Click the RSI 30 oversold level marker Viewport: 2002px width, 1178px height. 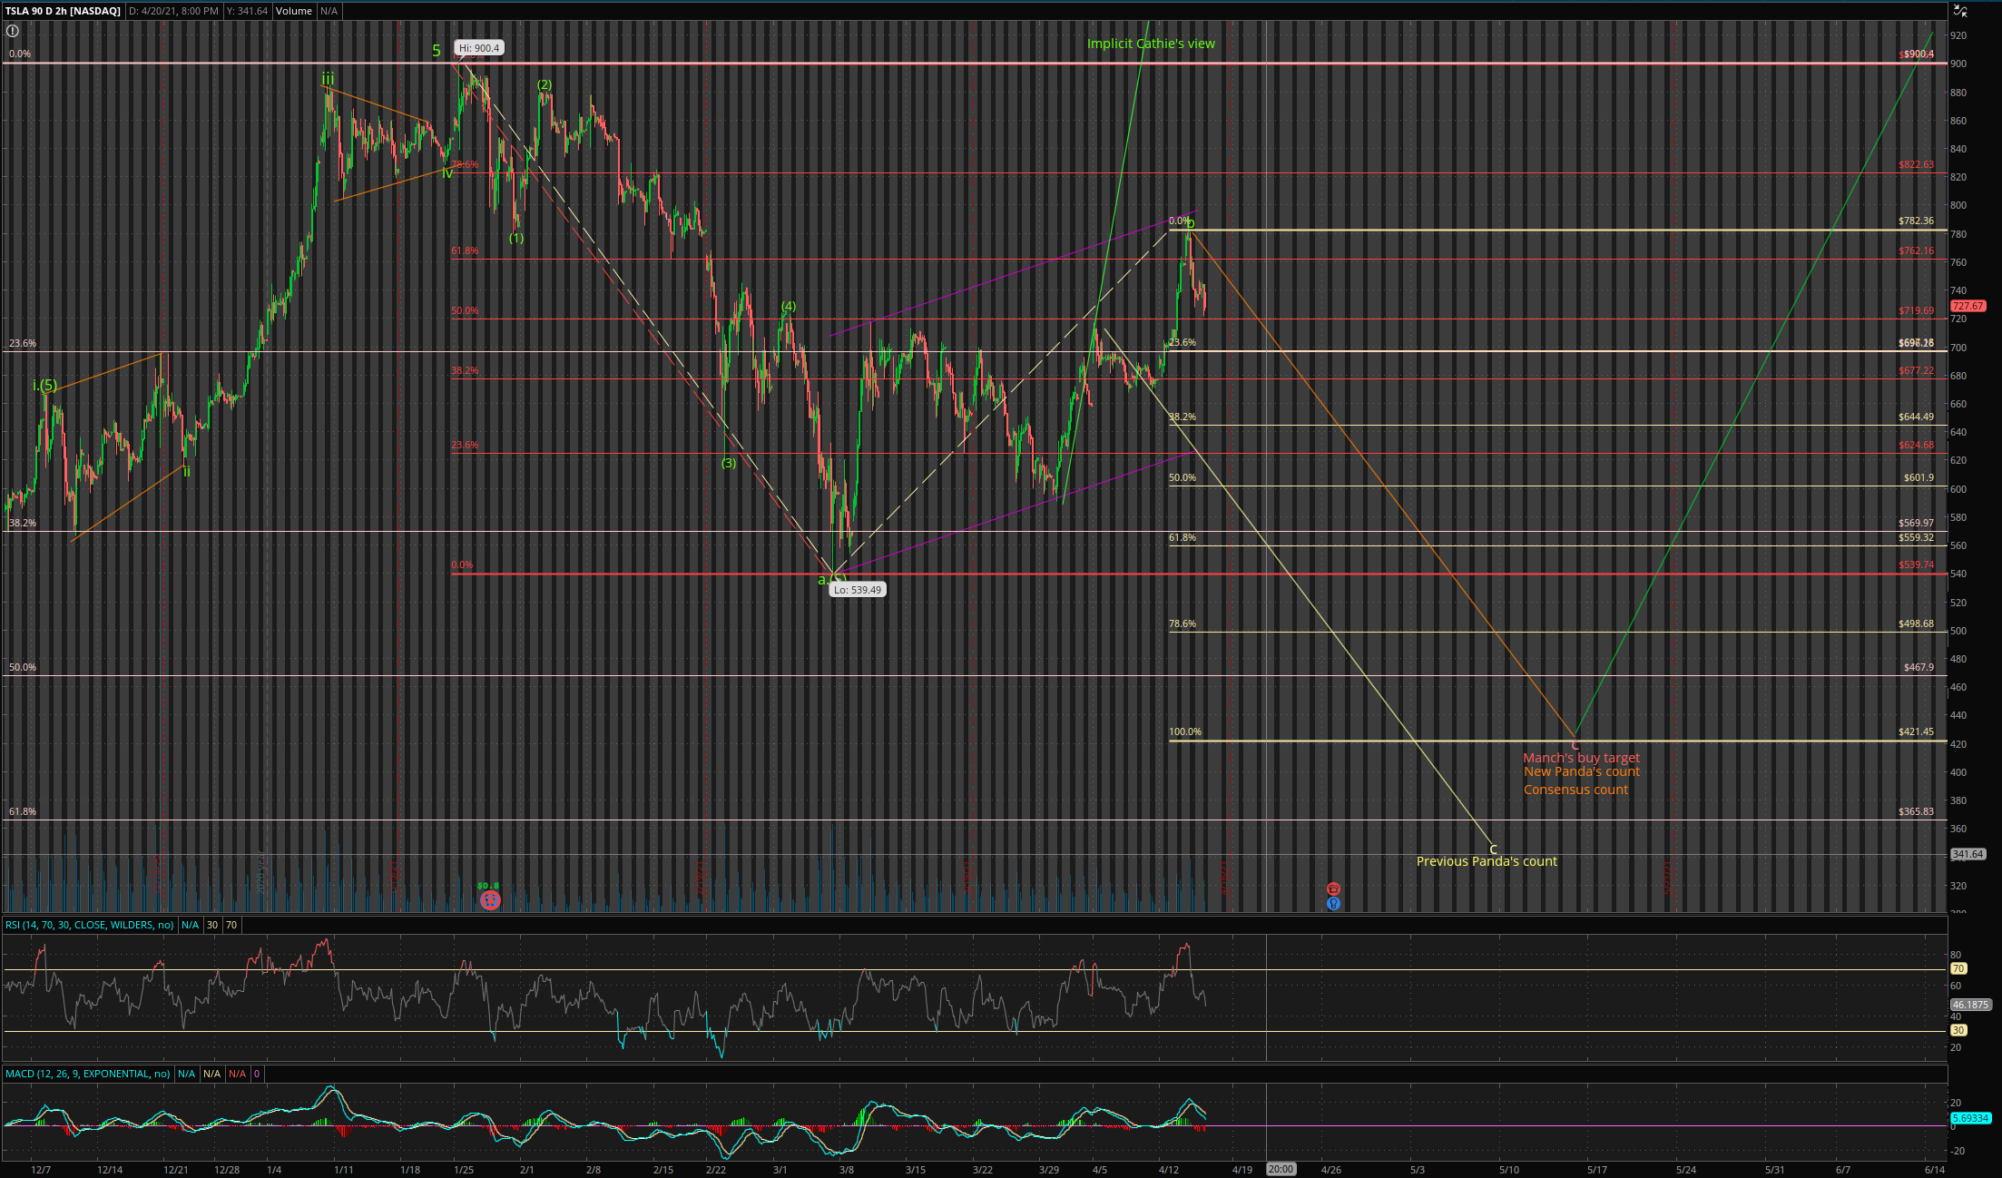point(1958,1030)
